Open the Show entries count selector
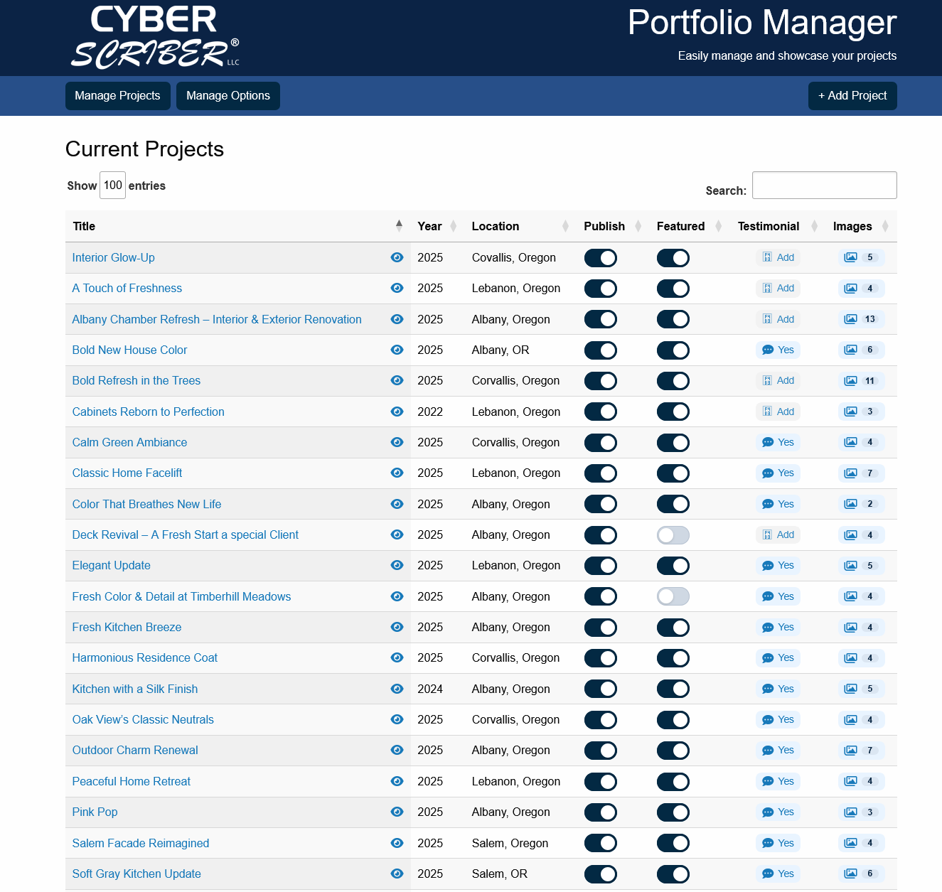The image size is (942, 892). (x=112, y=185)
